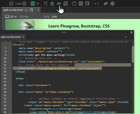Select the add-css-file.html page tab
The height and width of the screenshot is (114, 140).
[13, 10]
